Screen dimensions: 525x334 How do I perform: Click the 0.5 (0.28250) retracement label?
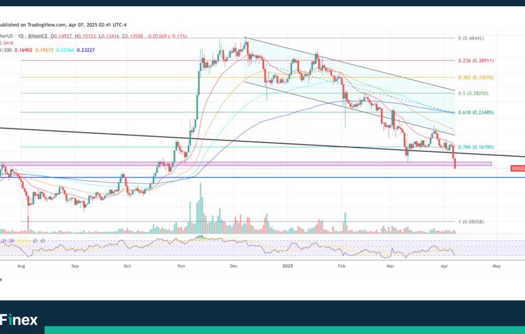coord(473,94)
